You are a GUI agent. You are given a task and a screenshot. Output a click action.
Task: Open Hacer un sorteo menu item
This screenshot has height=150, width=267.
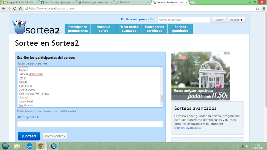tap(103, 29)
